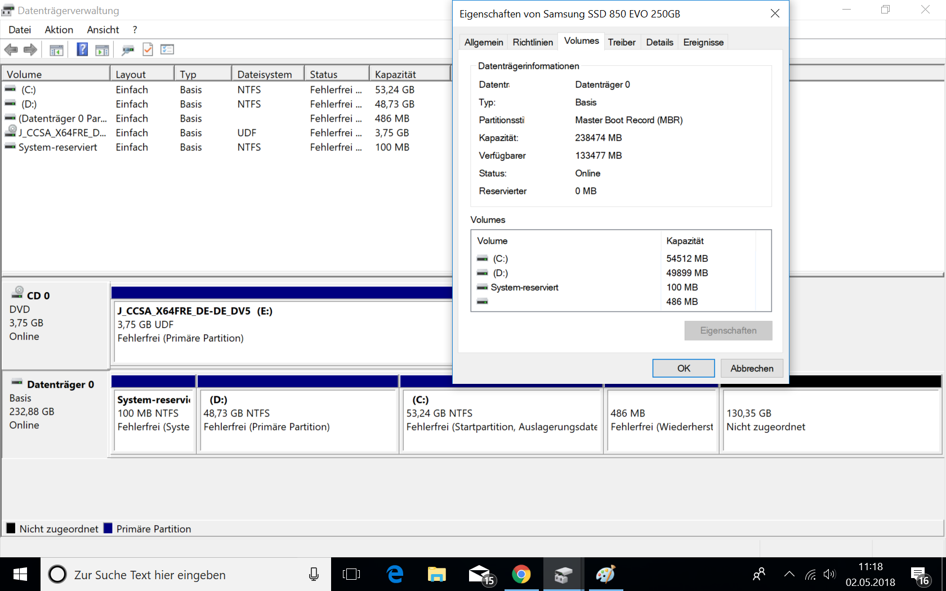946x591 pixels.
Task: Switch to the Ereignisse tab
Action: (703, 42)
